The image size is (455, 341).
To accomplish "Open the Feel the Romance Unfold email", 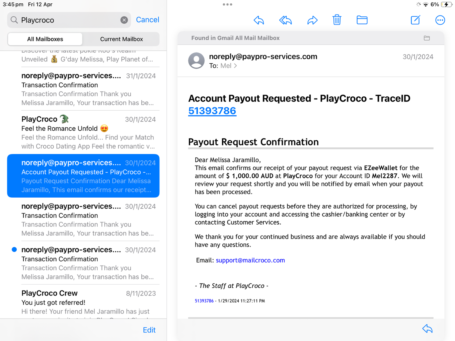I will coord(88,132).
